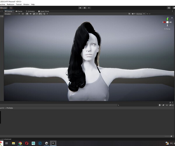Viewport: 175px width, 146px height.
Task: Toggle the Gizmos button
Action: (x=139, y=14)
